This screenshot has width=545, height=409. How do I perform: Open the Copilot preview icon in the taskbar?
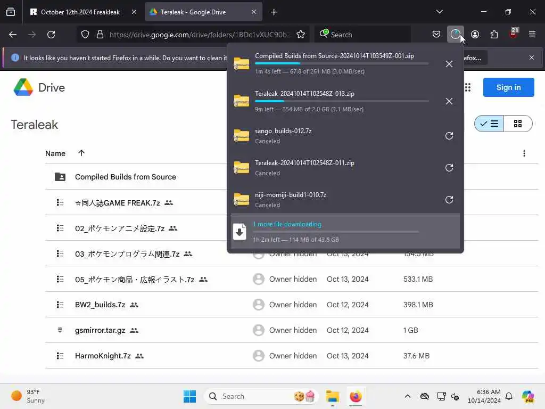coord(527,396)
